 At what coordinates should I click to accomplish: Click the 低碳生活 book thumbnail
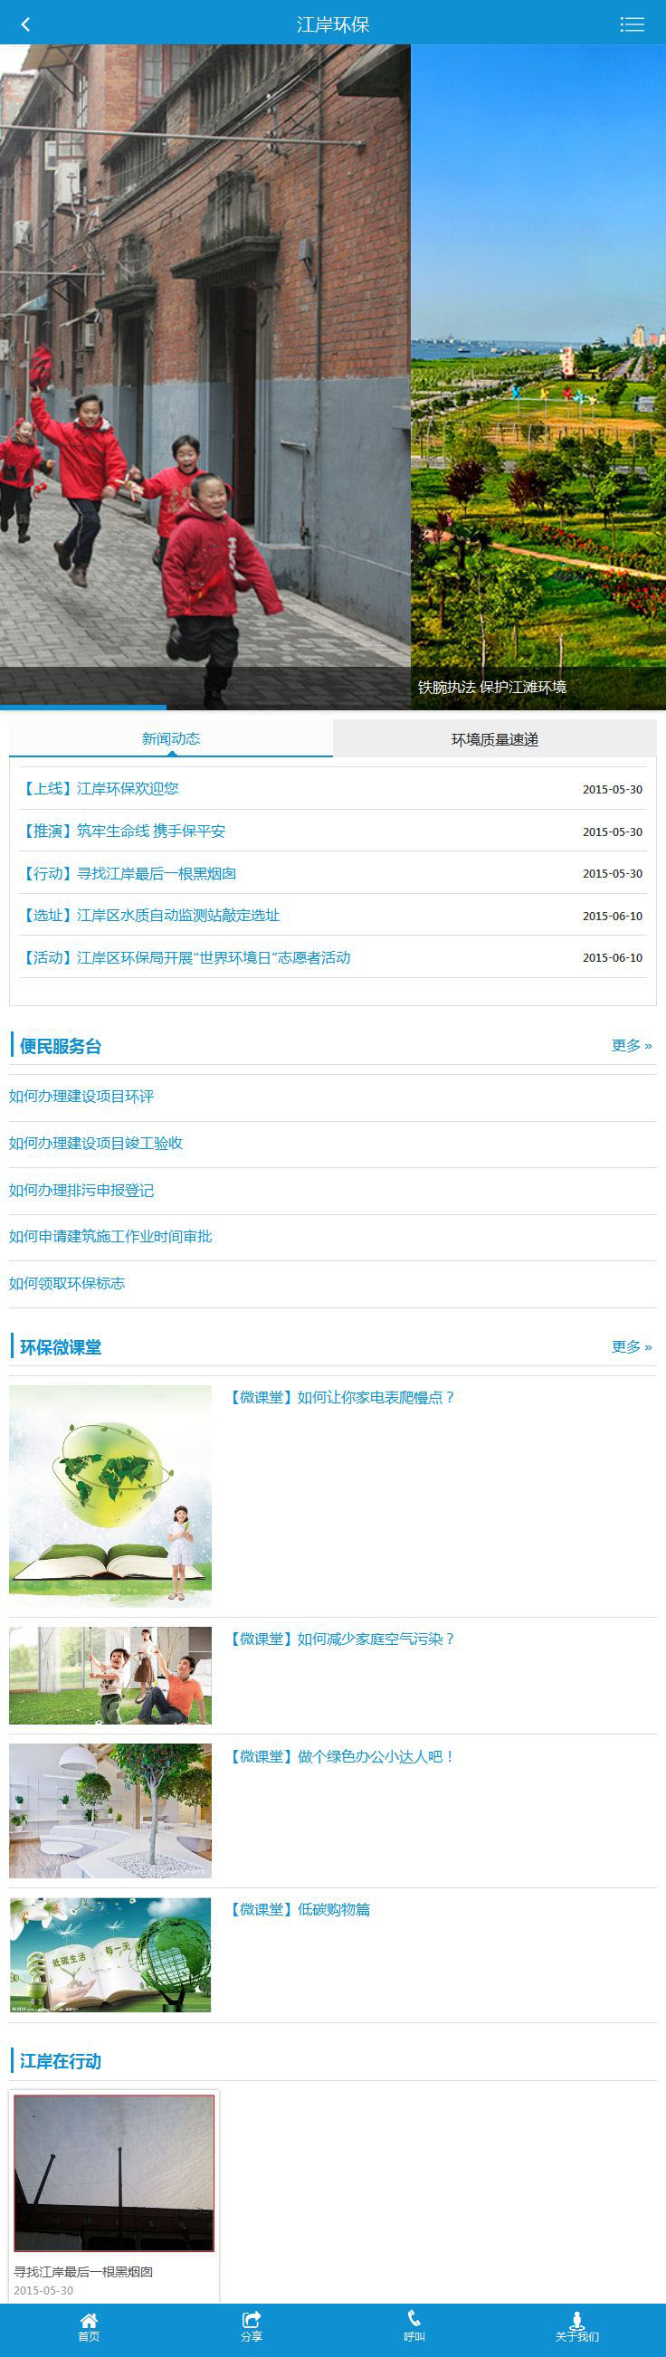(110, 1954)
